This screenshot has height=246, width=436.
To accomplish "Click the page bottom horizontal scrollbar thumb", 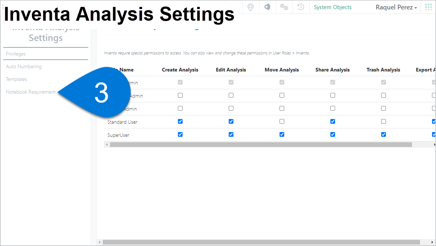I will coord(261,242).
